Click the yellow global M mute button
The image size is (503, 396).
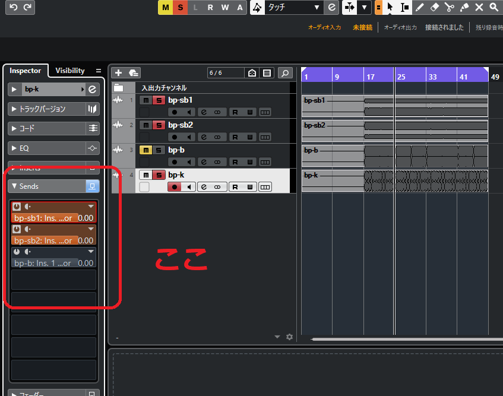[x=165, y=7]
